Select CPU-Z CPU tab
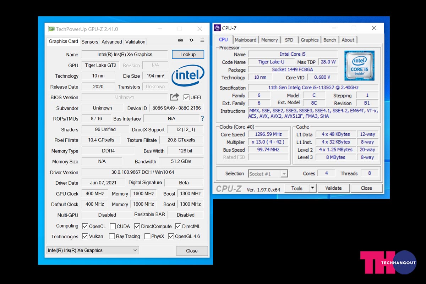Screen dimensions: 426x284 [x=223, y=39]
